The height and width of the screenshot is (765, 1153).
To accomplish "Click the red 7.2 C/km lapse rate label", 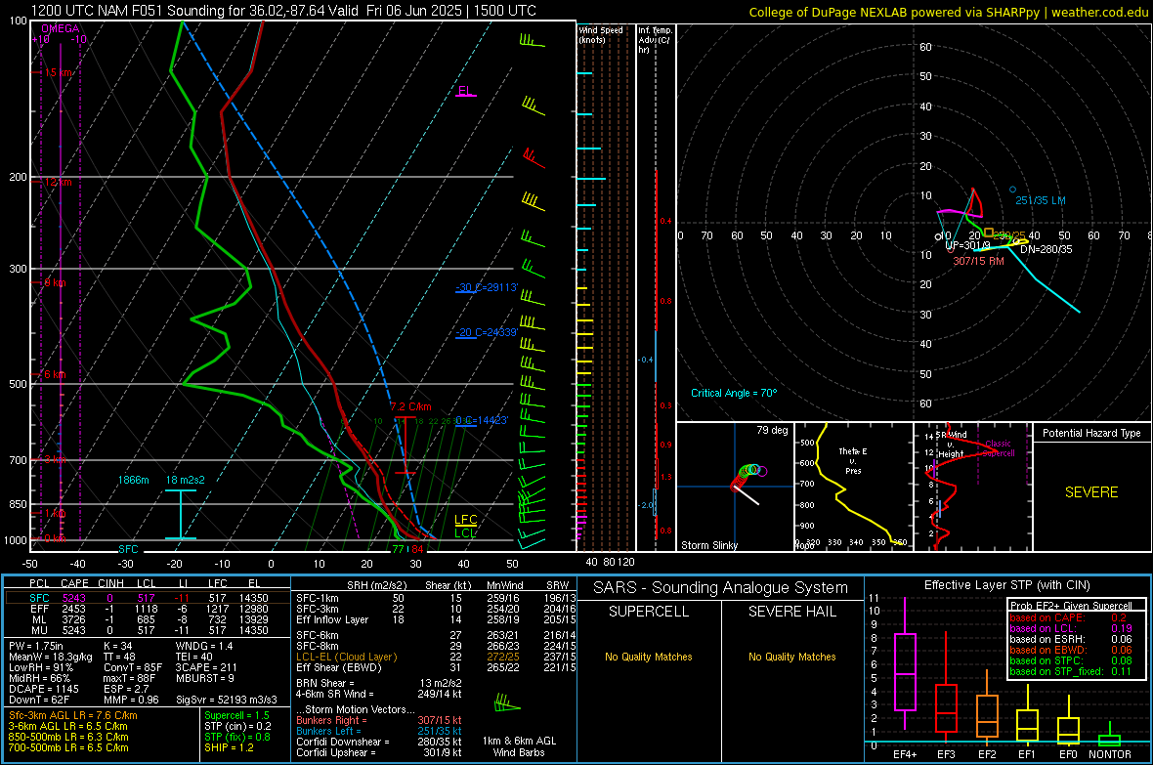I will [x=410, y=406].
